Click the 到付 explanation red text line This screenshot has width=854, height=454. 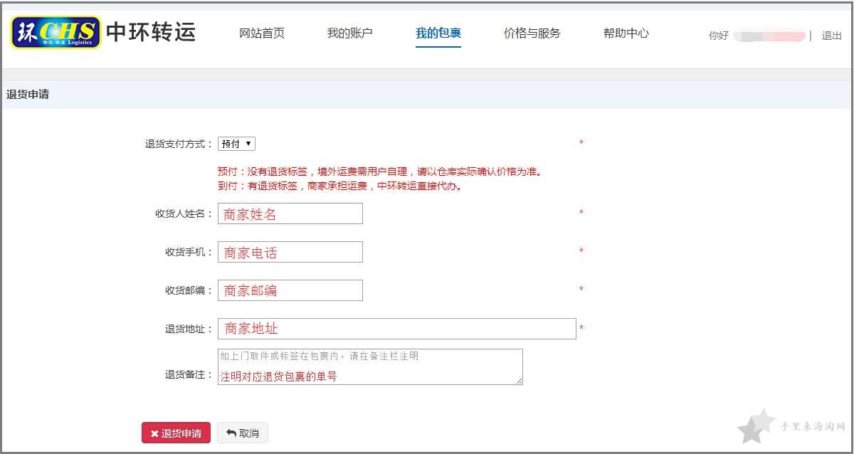pos(340,186)
